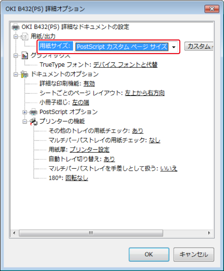Viewport: 224px width, 271px height.
Task: Collapse the プリンターの機能 node
Action: [25, 122]
